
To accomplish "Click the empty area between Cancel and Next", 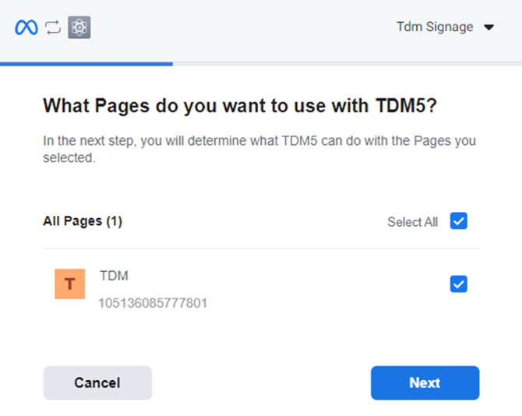I will pyautogui.click(x=261, y=383).
